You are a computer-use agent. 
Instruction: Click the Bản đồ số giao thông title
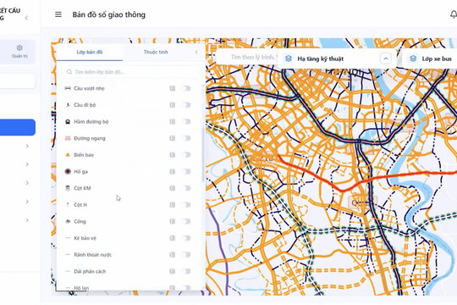coord(108,14)
